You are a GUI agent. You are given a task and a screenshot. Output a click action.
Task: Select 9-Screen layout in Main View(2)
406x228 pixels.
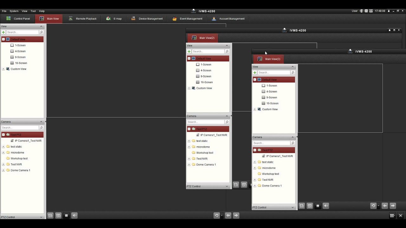206,76
